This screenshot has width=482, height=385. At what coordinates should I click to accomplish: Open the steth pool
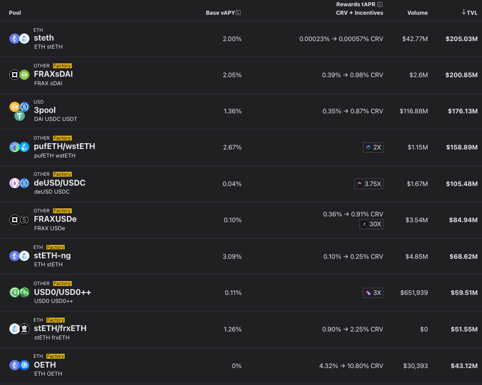[x=44, y=38]
